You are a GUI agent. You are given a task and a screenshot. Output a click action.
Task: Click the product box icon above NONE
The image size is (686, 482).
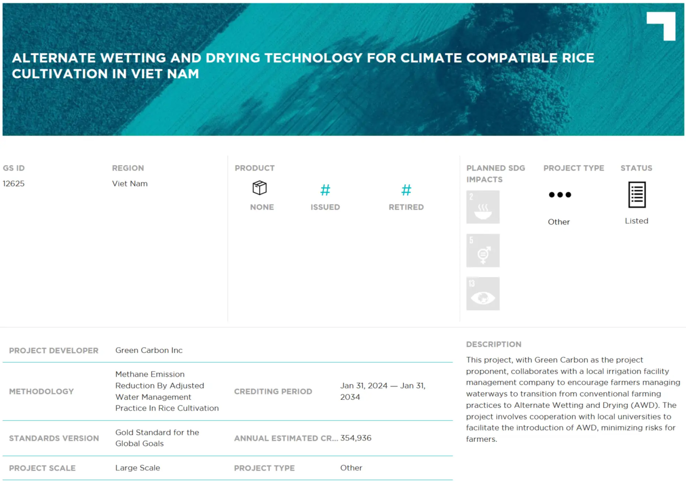tap(259, 188)
